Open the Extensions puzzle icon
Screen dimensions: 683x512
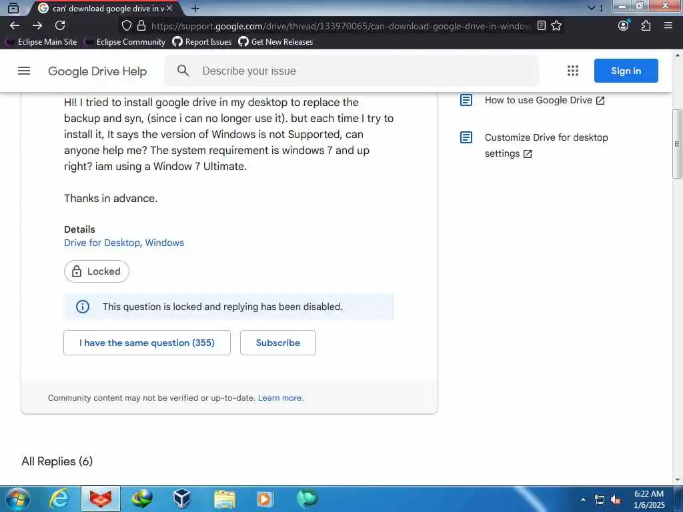click(x=646, y=26)
